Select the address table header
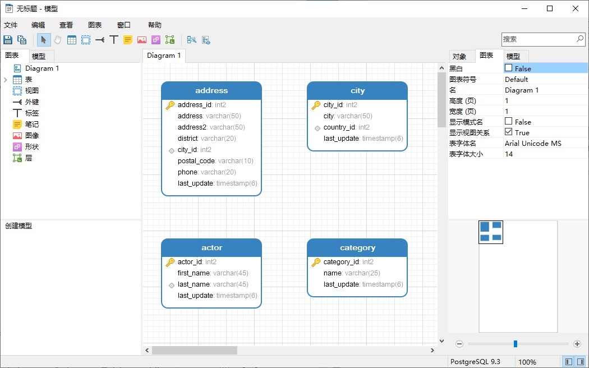This screenshot has width=589, height=368. point(211,90)
